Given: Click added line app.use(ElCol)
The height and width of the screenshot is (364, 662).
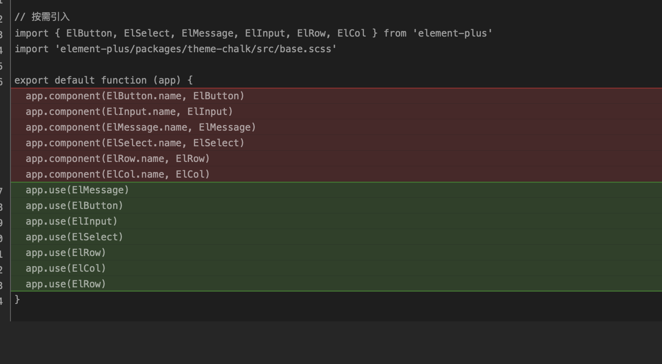Looking at the screenshot, I should coord(66,269).
